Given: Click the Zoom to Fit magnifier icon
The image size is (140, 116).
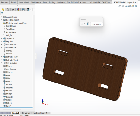Looking at the screenshot, I should click(x=119, y=6).
